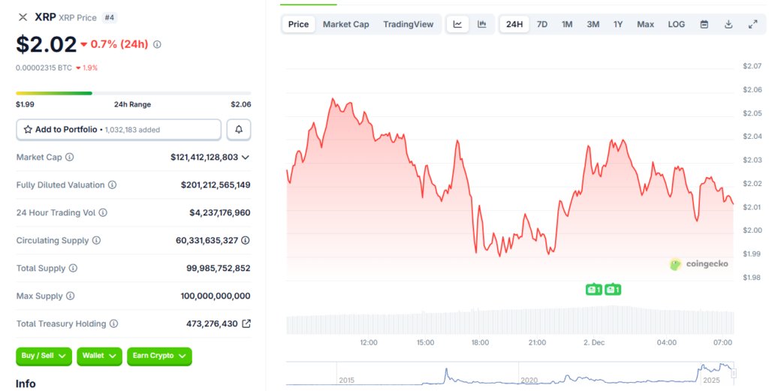
Task: Open the Buy / Sell dropdown
Action: pos(44,356)
